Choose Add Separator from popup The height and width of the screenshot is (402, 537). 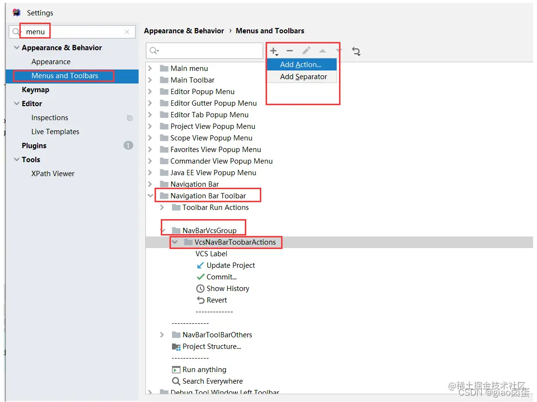[x=301, y=77]
